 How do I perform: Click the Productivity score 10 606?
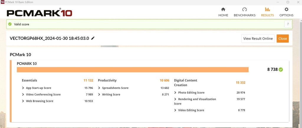[x=165, y=80]
